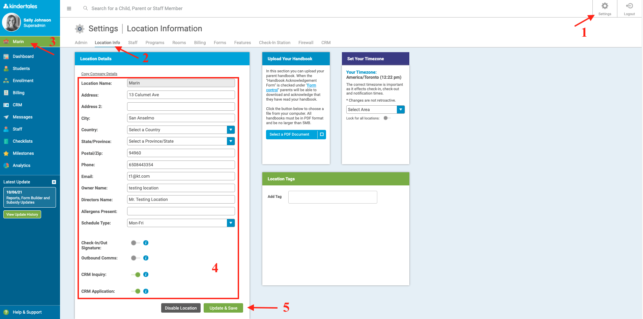Image resolution: width=643 pixels, height=319 pixels.
Task: Close the Latest Update panel
Action: click(54, 182)
